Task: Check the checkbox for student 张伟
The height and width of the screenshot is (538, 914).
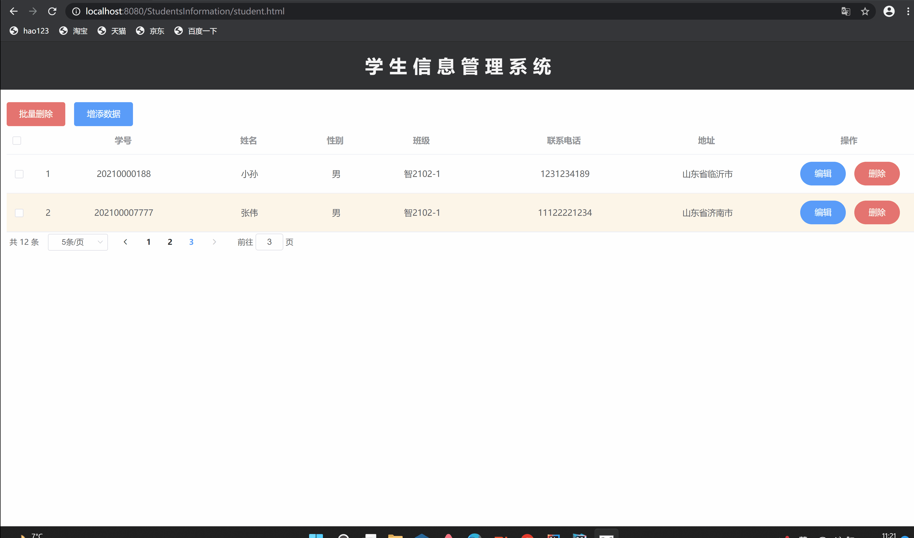Action: [x=19, y=213]
